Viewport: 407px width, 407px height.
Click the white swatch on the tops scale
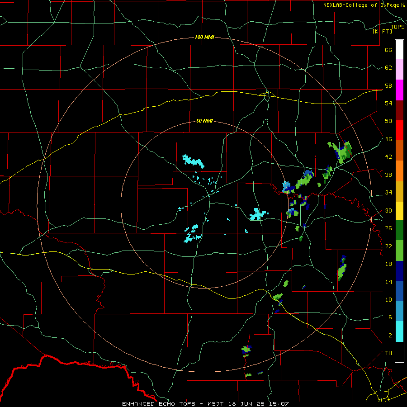pos(399,50)
